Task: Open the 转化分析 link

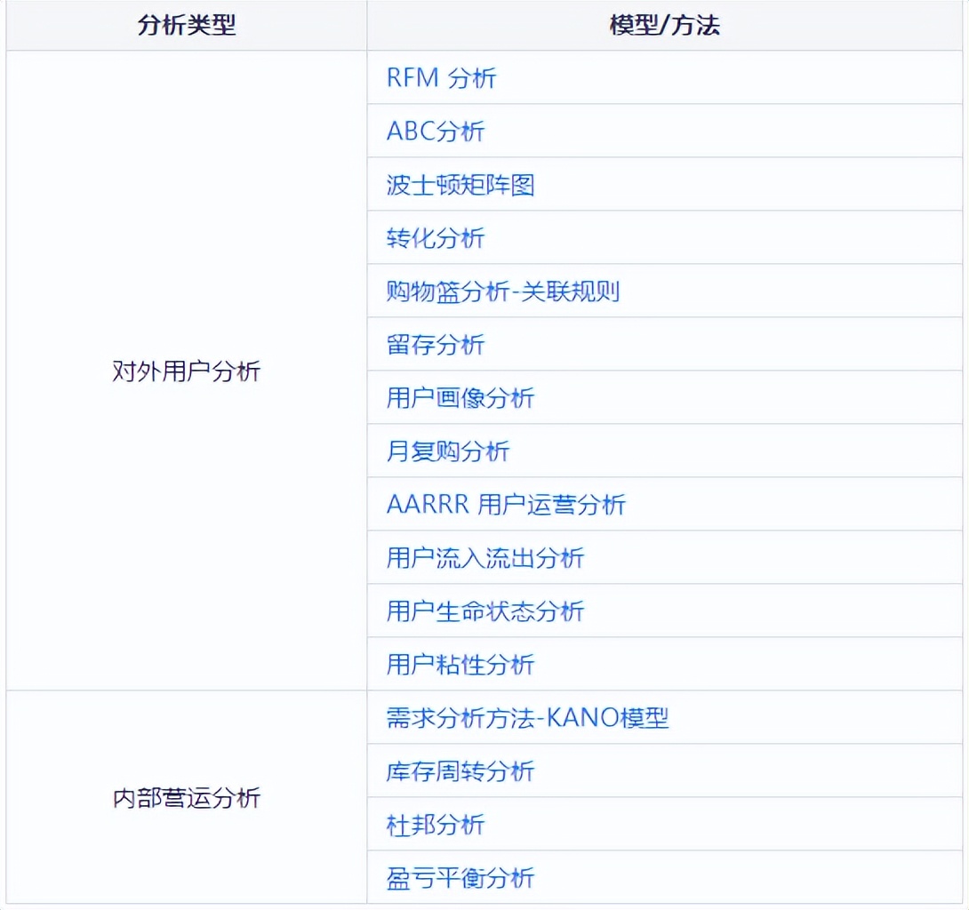Action: coord(436,238)
